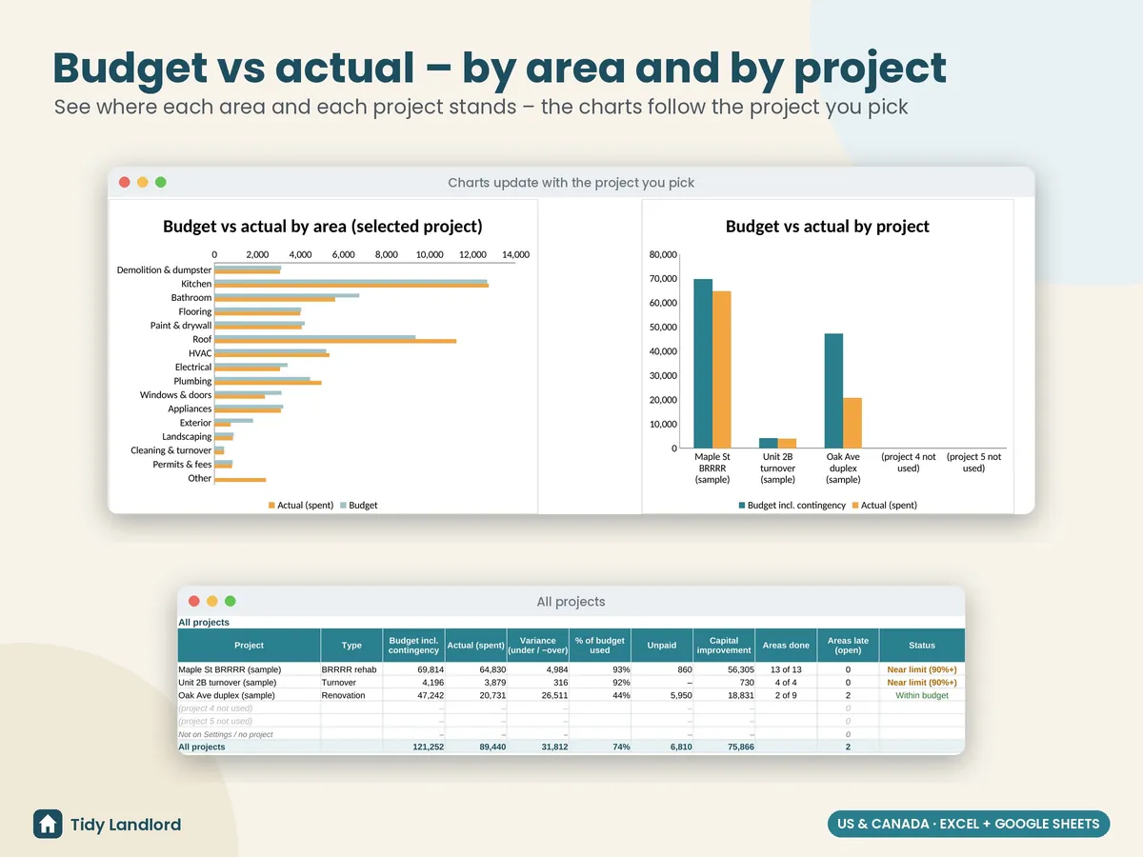Click the Tidy Landlord house logo icon
The image size is (1143, 857).
(x=48, y=824)
